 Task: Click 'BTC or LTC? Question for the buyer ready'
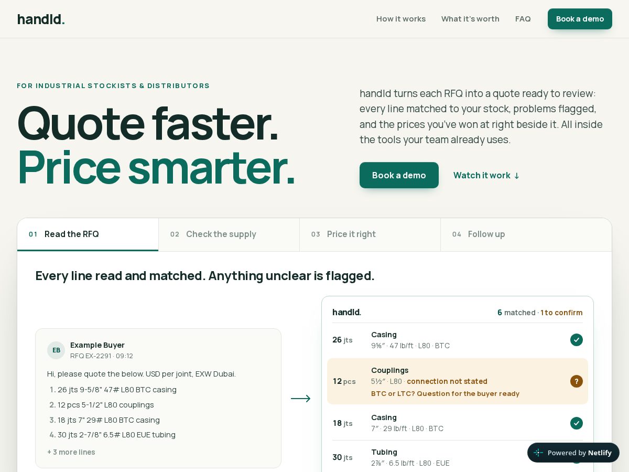(x=445, y=394)
